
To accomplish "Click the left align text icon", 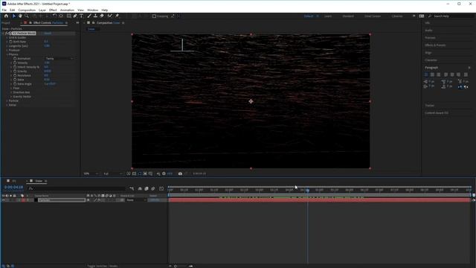I will pos(426,74).
